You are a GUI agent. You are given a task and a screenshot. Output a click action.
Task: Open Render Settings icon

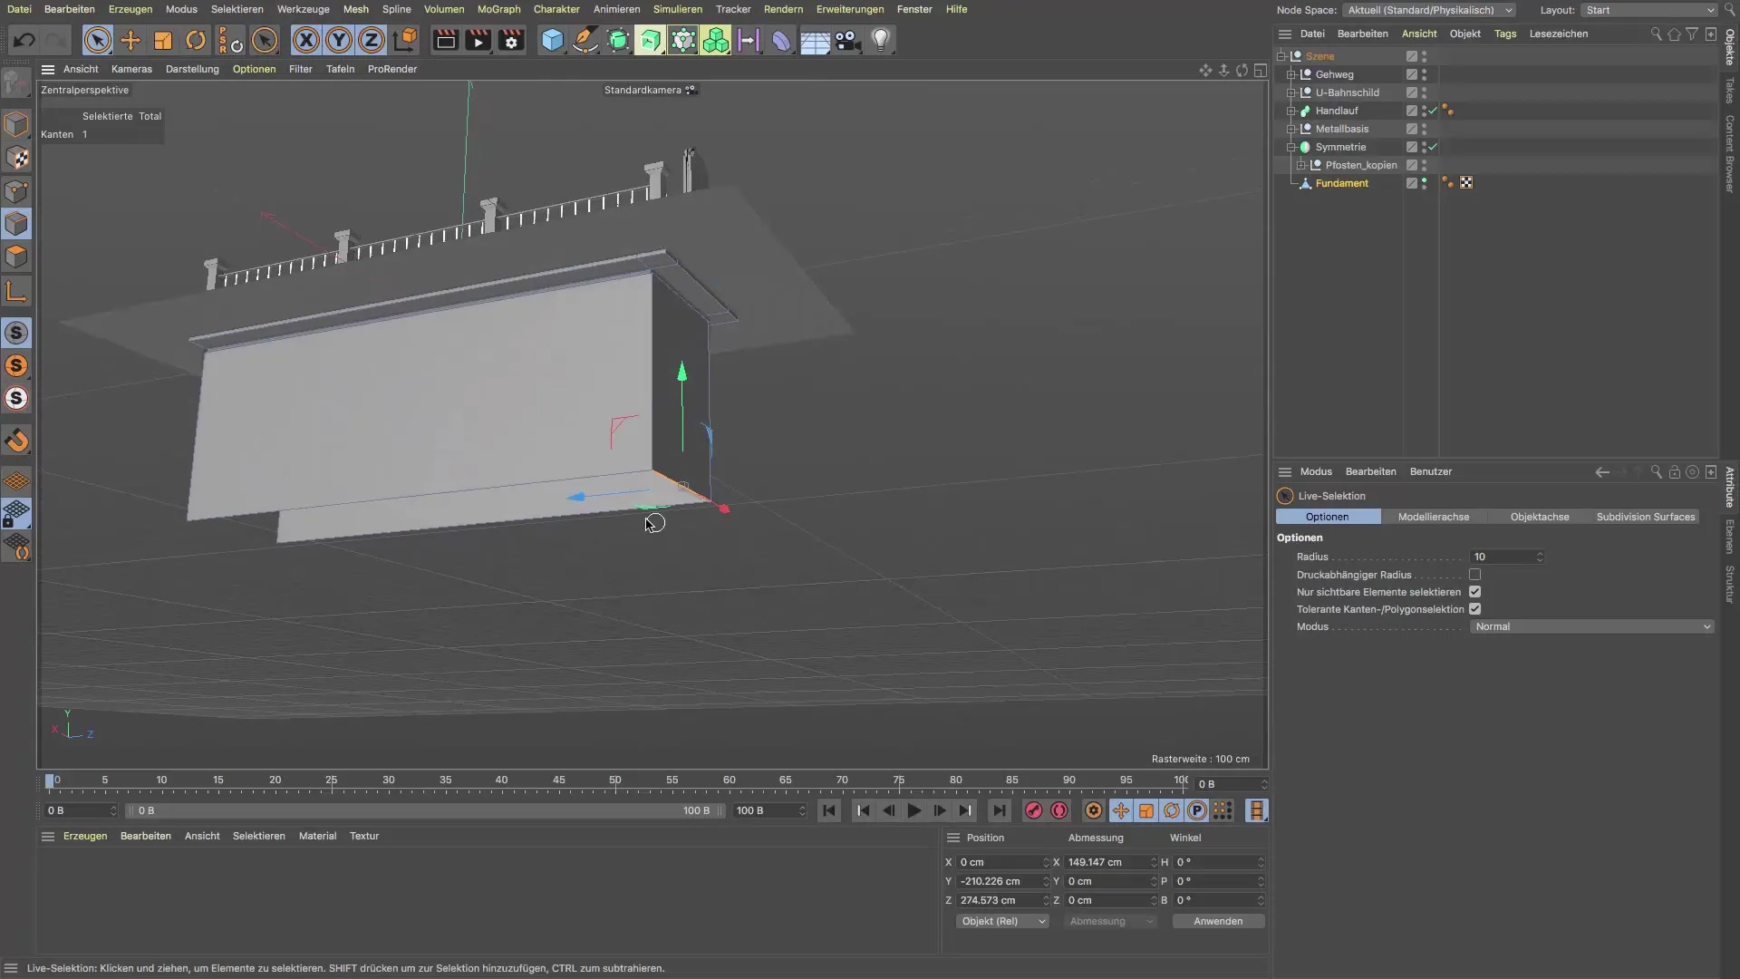(x=511, y=40)
